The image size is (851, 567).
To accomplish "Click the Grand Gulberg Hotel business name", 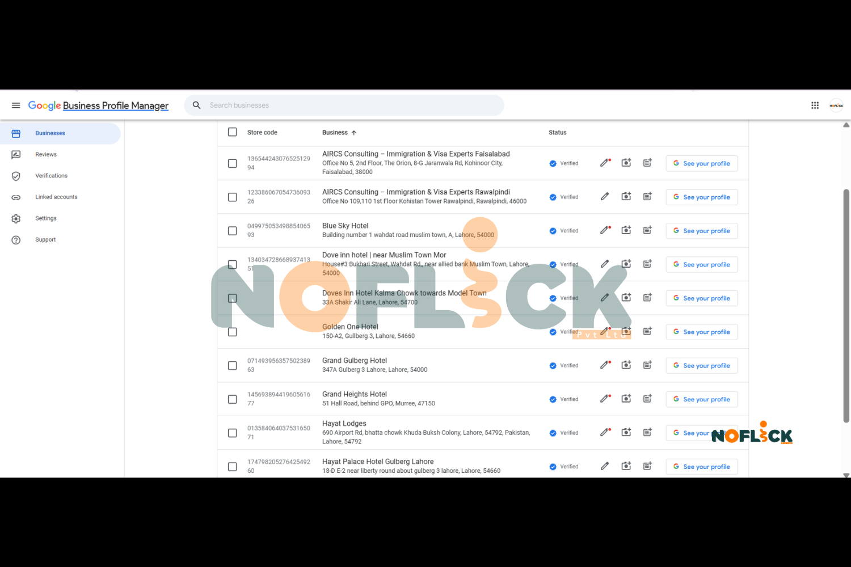I will tap(355, 361).
